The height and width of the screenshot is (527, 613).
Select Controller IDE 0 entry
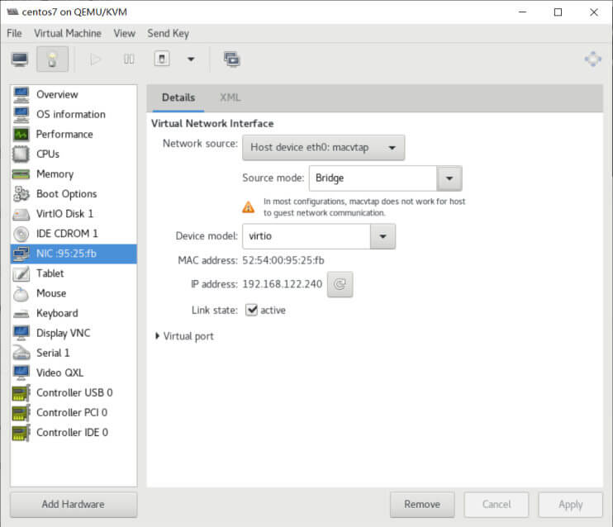(74, 433)
